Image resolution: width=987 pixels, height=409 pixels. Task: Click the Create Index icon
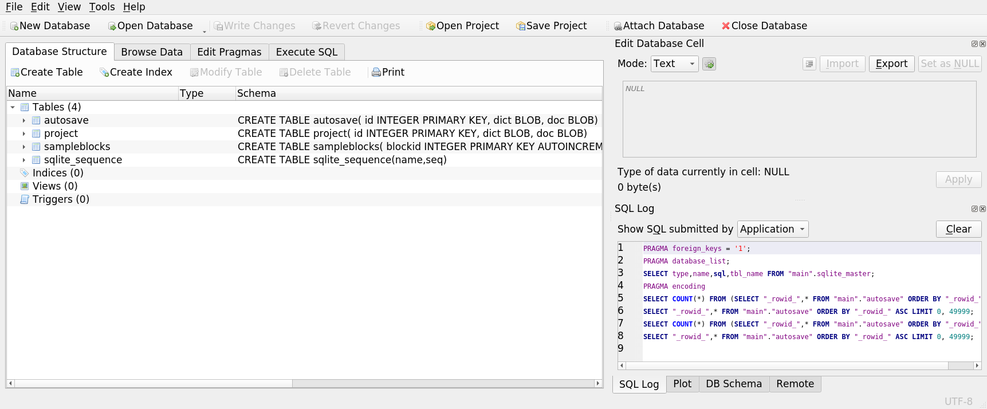[104, 73]
